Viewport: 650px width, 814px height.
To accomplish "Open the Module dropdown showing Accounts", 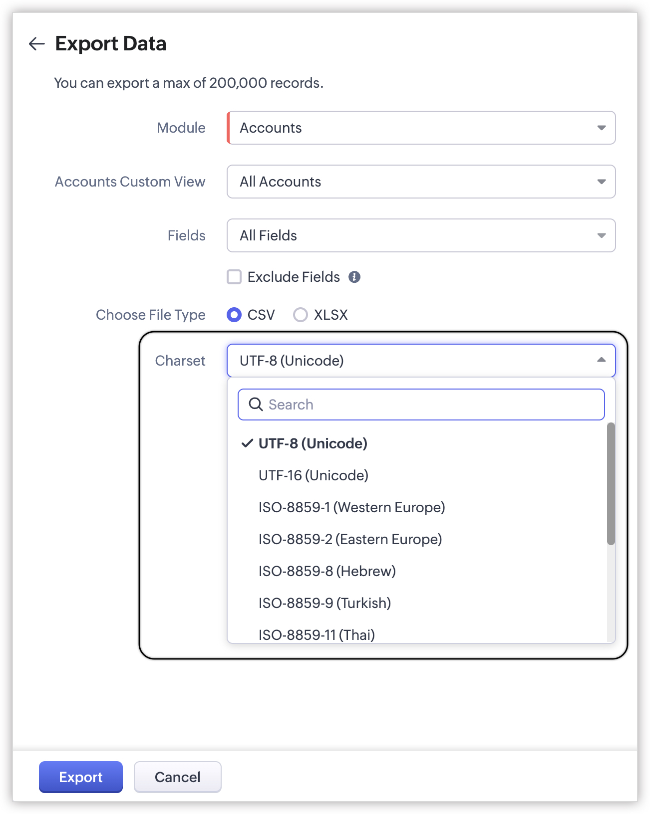I will pyautogui.click(x=421, y=128).
